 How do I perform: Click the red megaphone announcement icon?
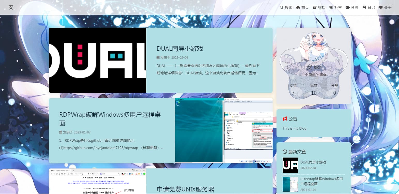click(285, 119)
